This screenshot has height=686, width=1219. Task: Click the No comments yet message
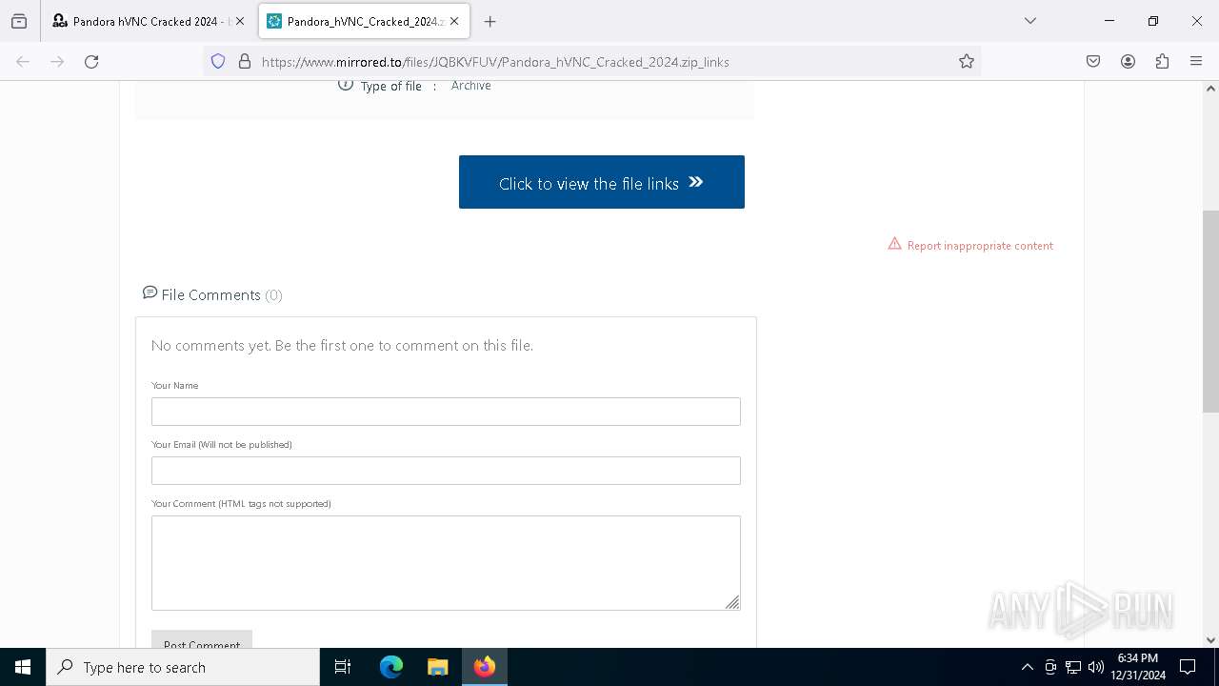click(342, 346)
